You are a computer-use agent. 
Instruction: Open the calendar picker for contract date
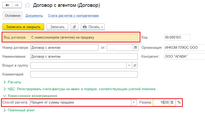(x=135, y=48)
